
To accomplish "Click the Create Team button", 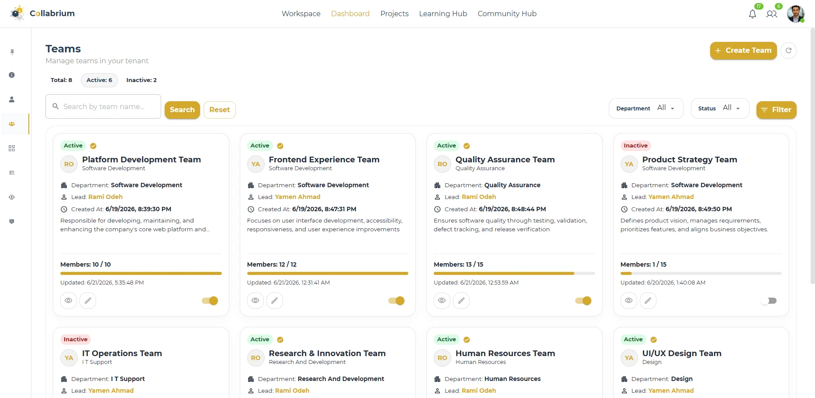I will point(743,51).
